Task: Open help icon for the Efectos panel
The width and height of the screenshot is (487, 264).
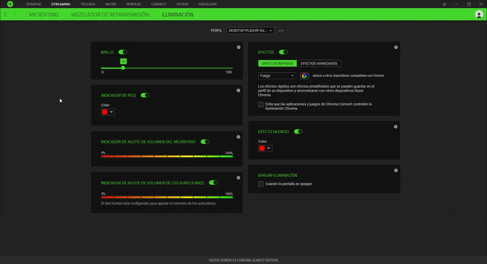Action: point(396,47)
